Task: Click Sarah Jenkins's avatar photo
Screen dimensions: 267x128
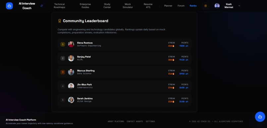Action: pyautogui.click(x=71, y=100)
